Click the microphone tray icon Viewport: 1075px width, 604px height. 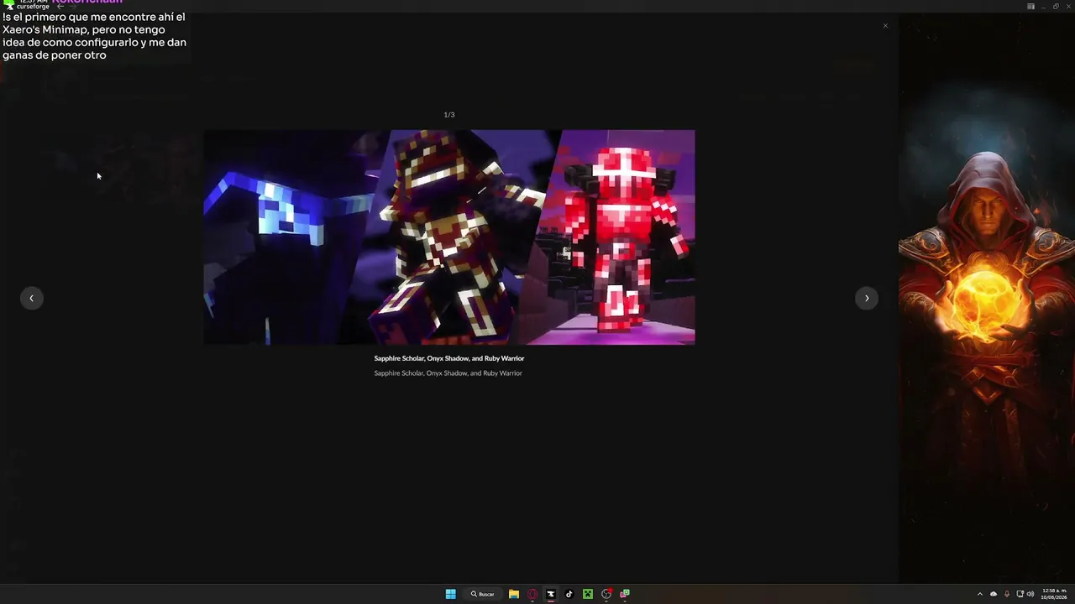click(x=1007, y=594)
